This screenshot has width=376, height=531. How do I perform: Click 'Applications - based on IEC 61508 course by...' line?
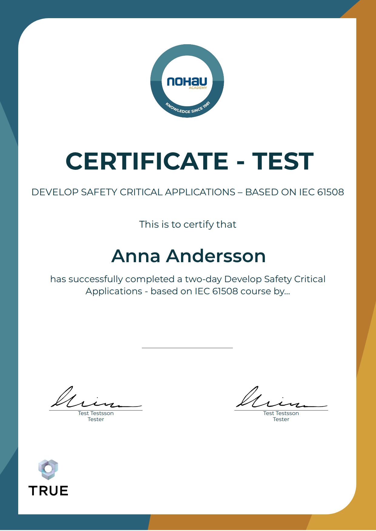[188, 291]
